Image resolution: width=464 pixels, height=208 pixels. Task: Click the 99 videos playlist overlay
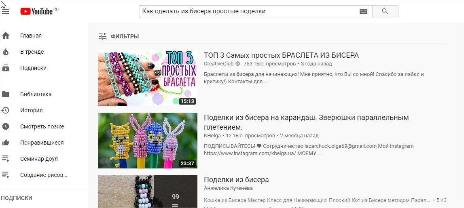[x=176, y=191]
